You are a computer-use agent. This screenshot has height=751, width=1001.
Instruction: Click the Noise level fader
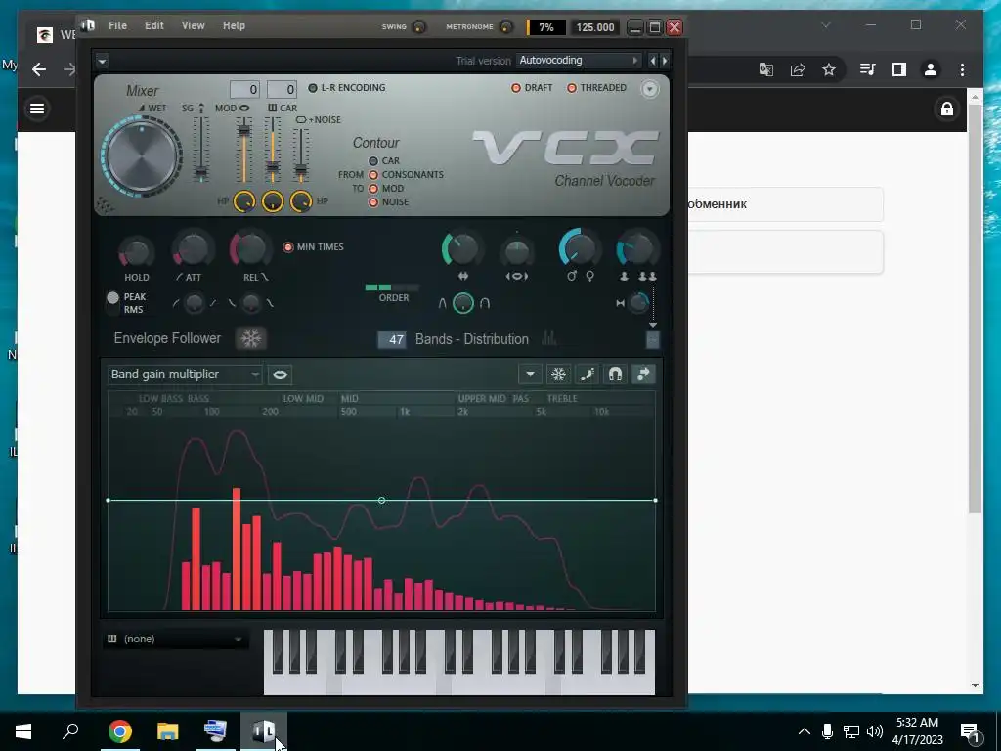[x=300, y=170]
